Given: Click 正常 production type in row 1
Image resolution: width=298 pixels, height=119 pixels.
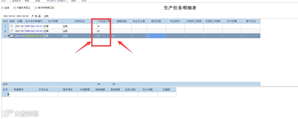Looking at the screenshot, I should pyautogui.click(x=46, y=26).
